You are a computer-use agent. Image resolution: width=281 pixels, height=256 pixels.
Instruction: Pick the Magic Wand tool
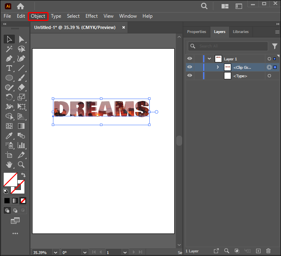point(9,49)
